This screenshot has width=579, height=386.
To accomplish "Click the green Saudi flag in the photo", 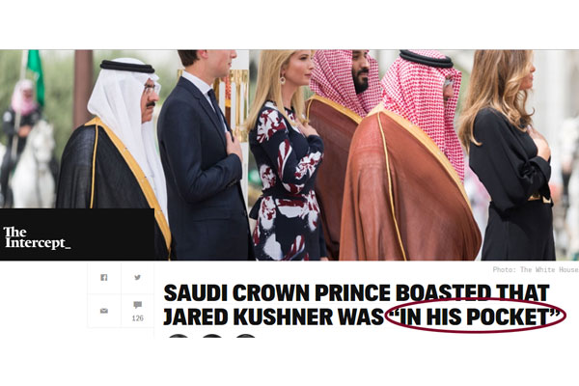I will 36,74.
